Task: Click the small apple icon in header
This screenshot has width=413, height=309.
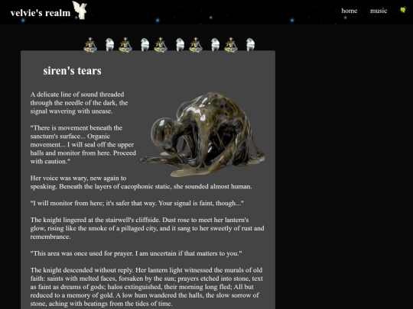Action: (x=403, y=10)
